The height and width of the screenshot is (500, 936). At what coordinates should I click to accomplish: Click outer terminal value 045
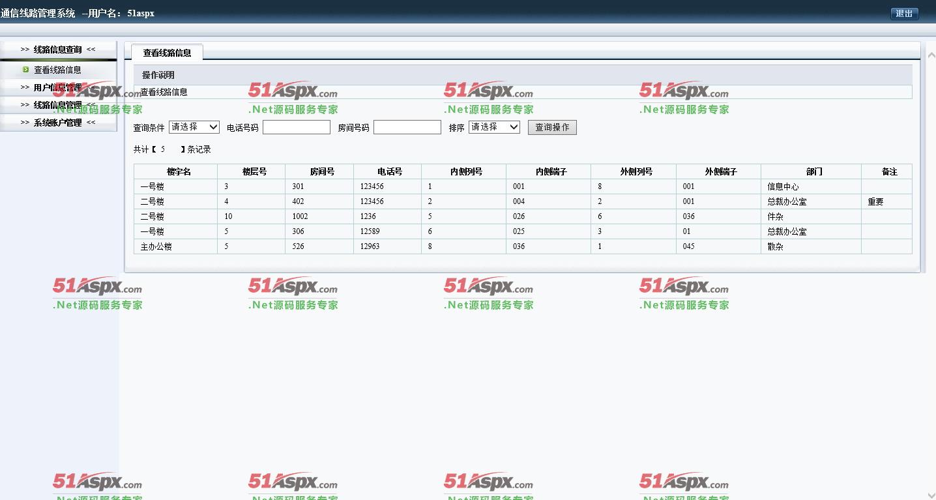tap(689, 246)
